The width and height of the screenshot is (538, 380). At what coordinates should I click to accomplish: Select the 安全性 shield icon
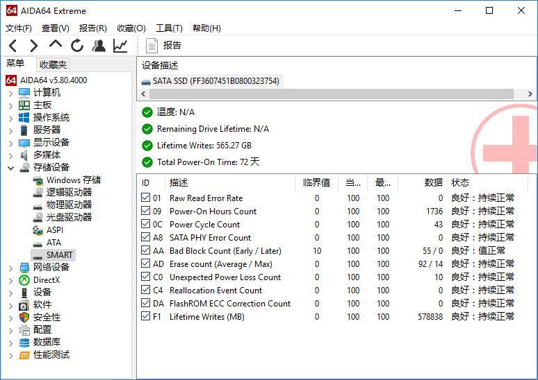(24, 318)
